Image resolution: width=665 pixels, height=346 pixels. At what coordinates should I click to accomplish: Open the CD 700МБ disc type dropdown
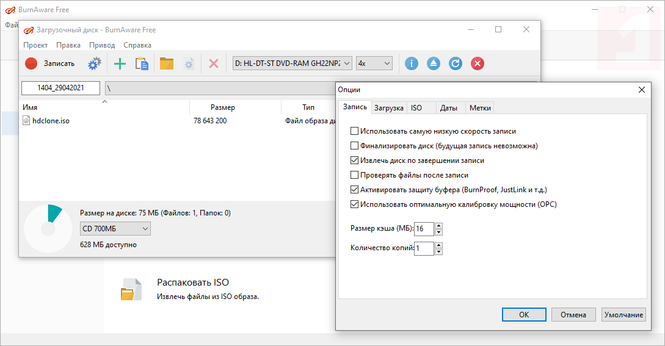(x=115, y=229)
